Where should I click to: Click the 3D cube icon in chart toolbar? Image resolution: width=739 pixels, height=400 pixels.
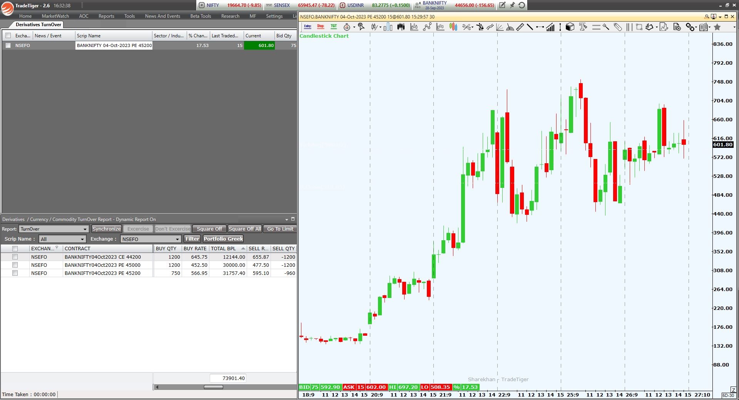[x=570, y=27]
